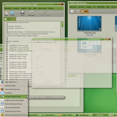This screenshot has height=117, width=117.
Task: Toggle location edit pencil icon in File Browser
Action: pos(72,11)
